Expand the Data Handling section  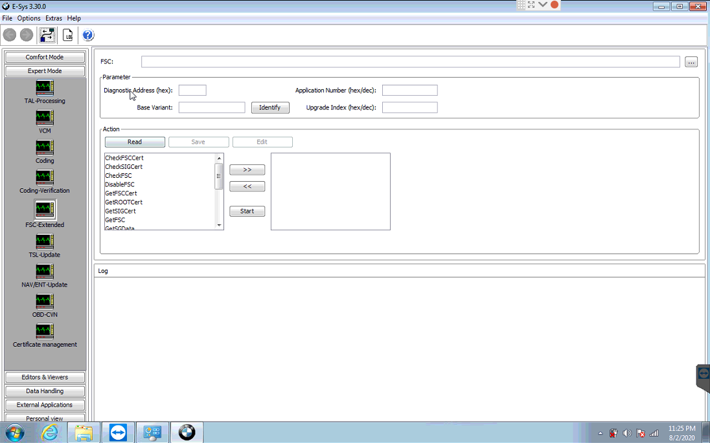[x=44, y=391]
